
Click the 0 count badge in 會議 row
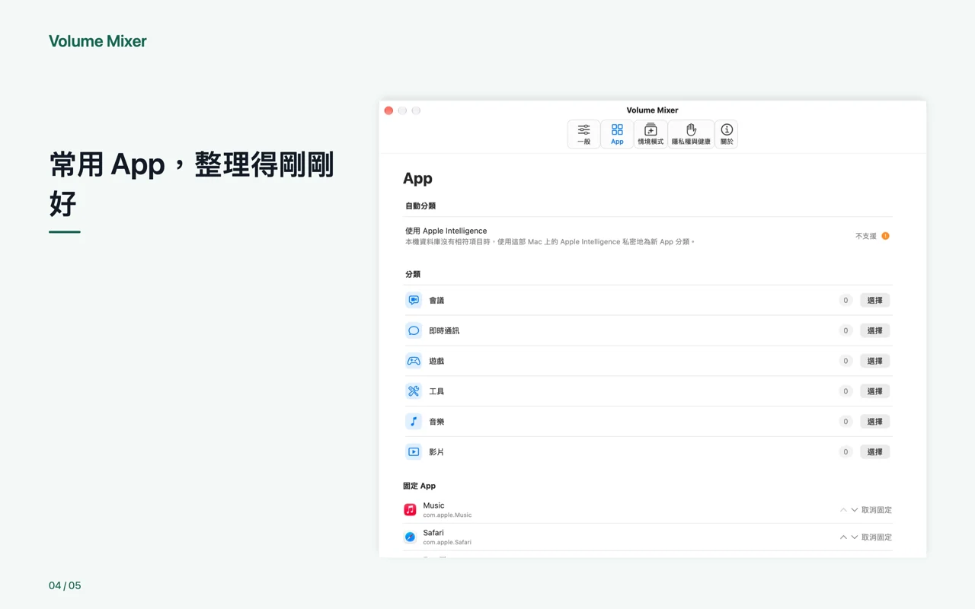(846, 300)
